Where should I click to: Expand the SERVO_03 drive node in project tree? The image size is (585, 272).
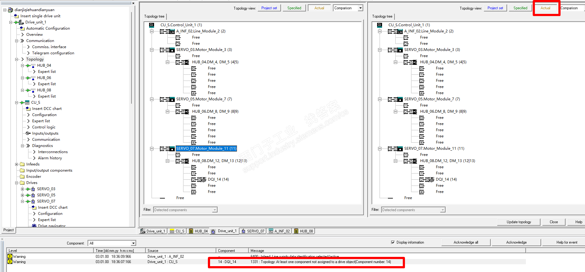(22, 189)
